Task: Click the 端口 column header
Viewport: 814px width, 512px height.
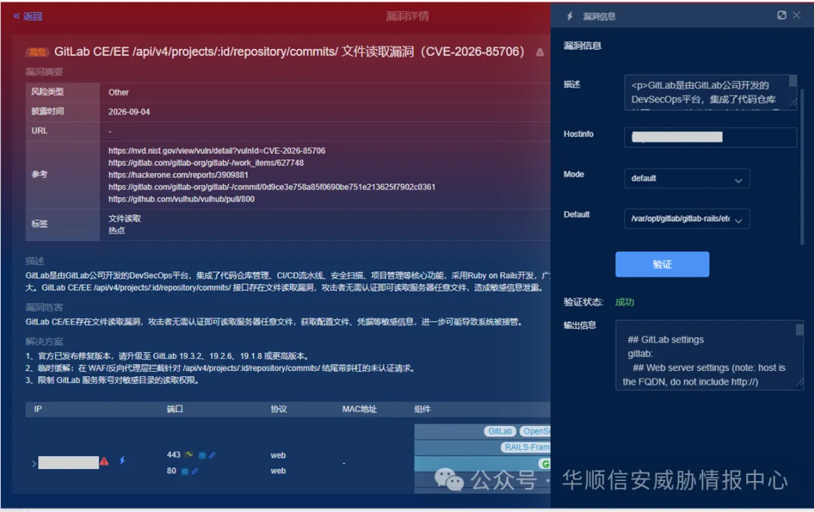Action: click(174, 409)
